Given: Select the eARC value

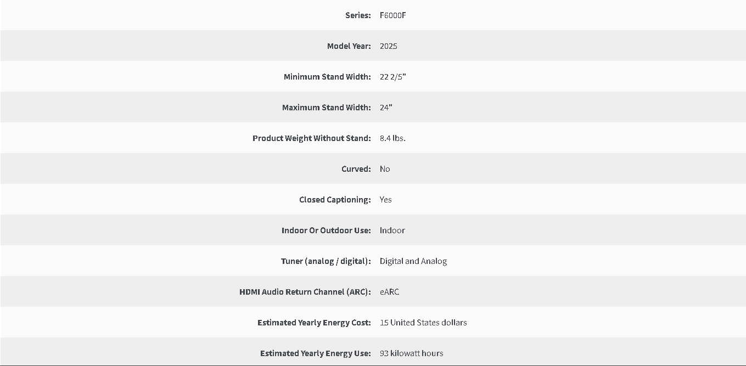Looking at the screenshot, I should (x=390, y=292).
